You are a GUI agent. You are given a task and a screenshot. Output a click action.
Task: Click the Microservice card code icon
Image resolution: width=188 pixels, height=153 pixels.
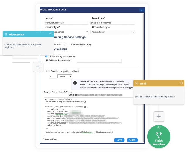[x=6, y=34]
